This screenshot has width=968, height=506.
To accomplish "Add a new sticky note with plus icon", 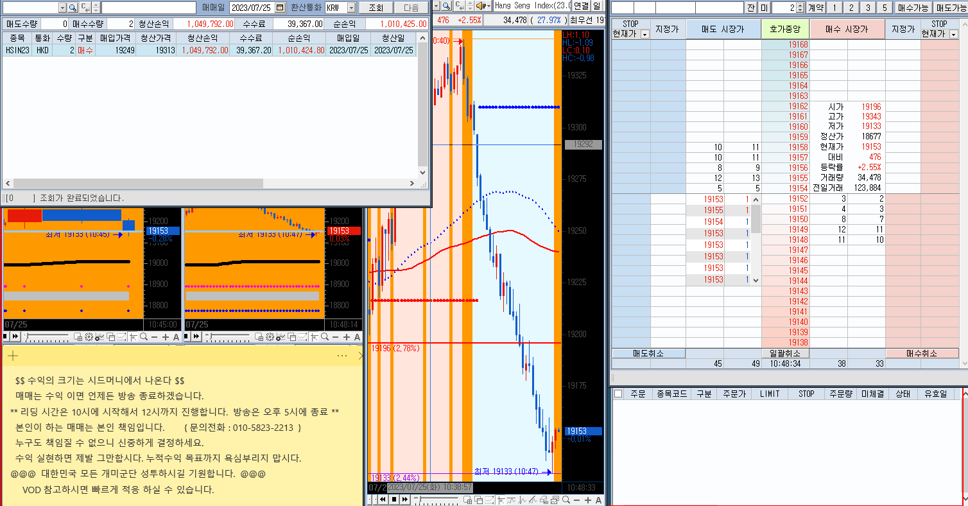I will (13, 355).
